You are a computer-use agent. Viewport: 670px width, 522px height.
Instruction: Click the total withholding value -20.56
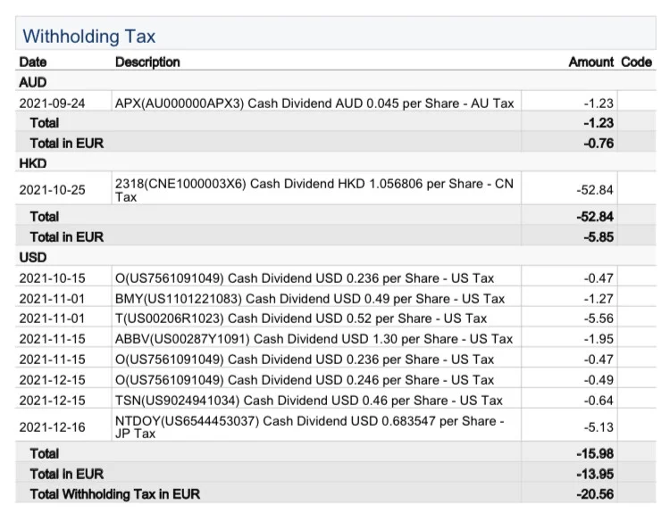click(x=595, y=494)
